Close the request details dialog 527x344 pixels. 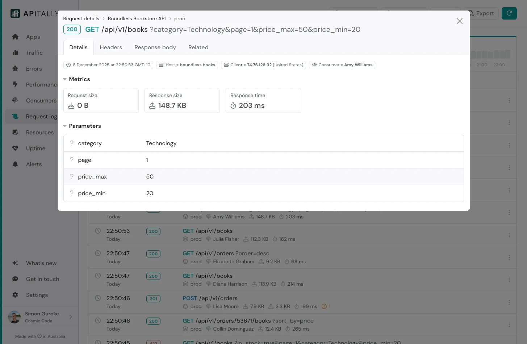459,21
